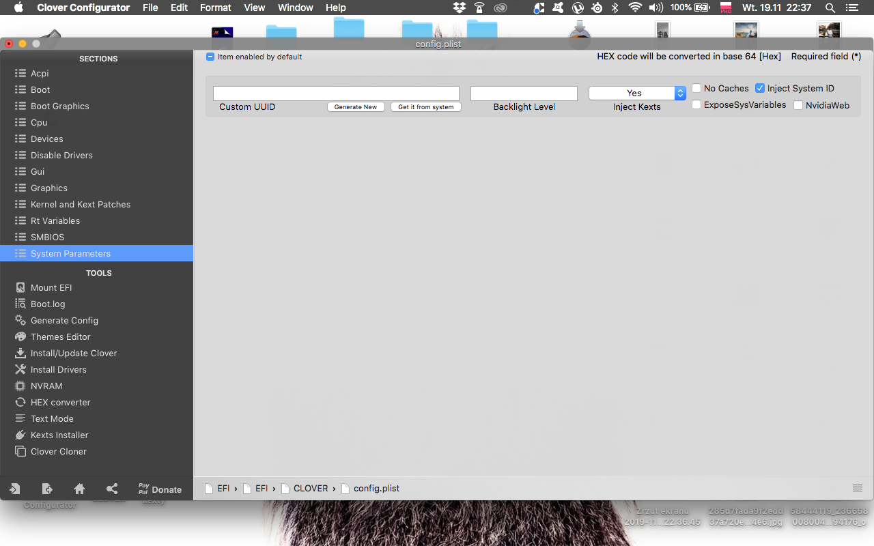Toggle the No Caches checkbox
The height and width of the screenshot is (546, 874).
(696, 88)
